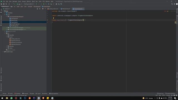This screenshot has height=100, width=178.
Task: Select SecondFragment in the project tree
Action: [14, 24]
